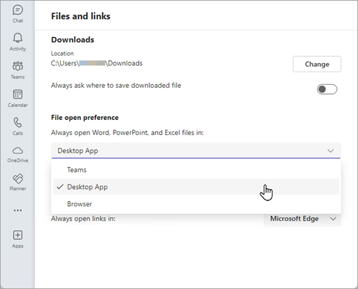
Task: Click the Always open links in label
Action: click(x=83, y=218)
